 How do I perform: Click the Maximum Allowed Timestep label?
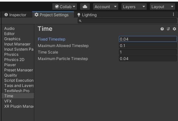63,46
